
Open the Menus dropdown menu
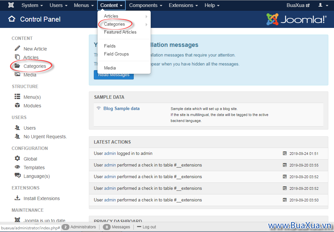(84, 5)
